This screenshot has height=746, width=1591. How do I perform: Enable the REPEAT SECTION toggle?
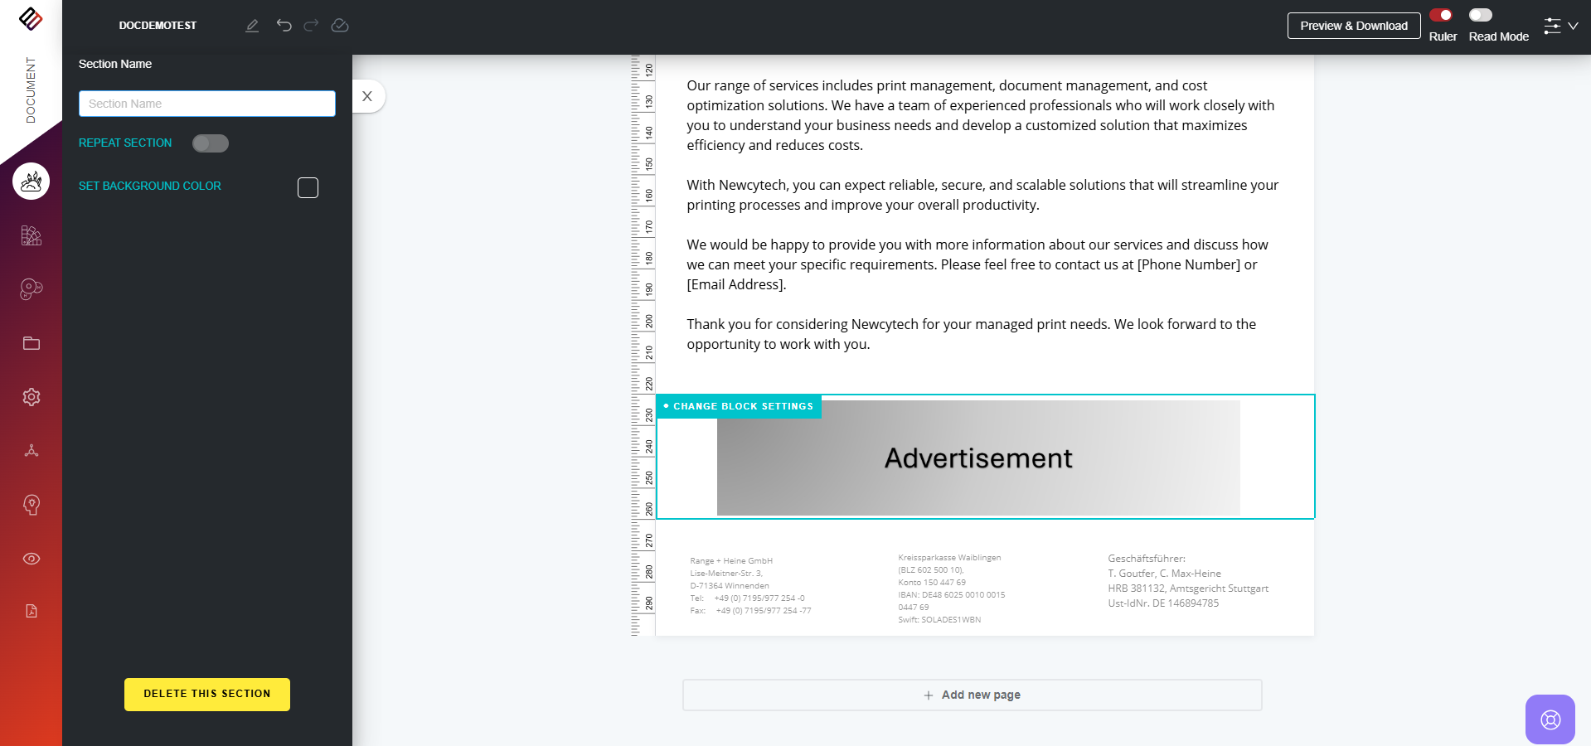click(x=210, y=143)
